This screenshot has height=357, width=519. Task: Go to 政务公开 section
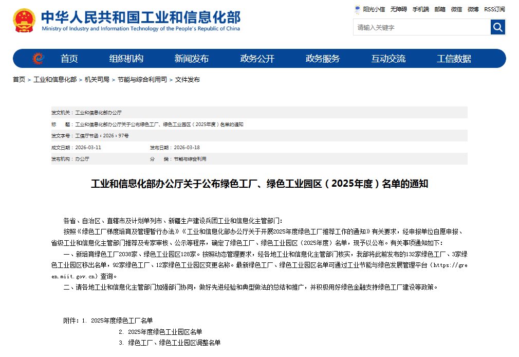pos(257,59)
